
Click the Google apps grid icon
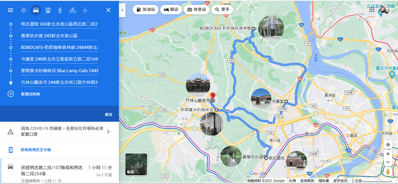coord(372,10)
